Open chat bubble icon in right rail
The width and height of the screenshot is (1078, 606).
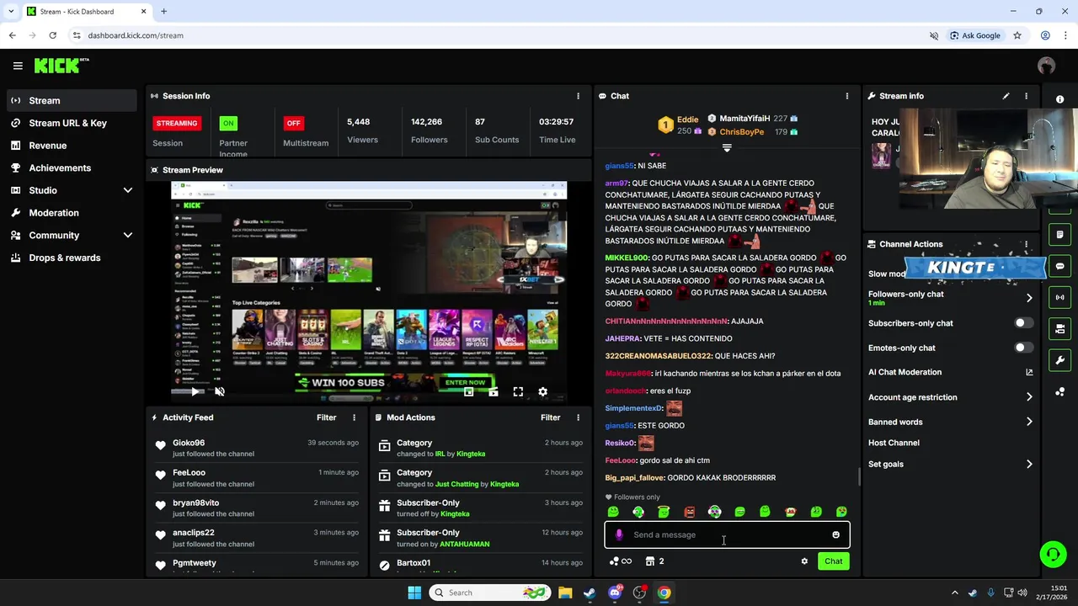click(1059, 266)
